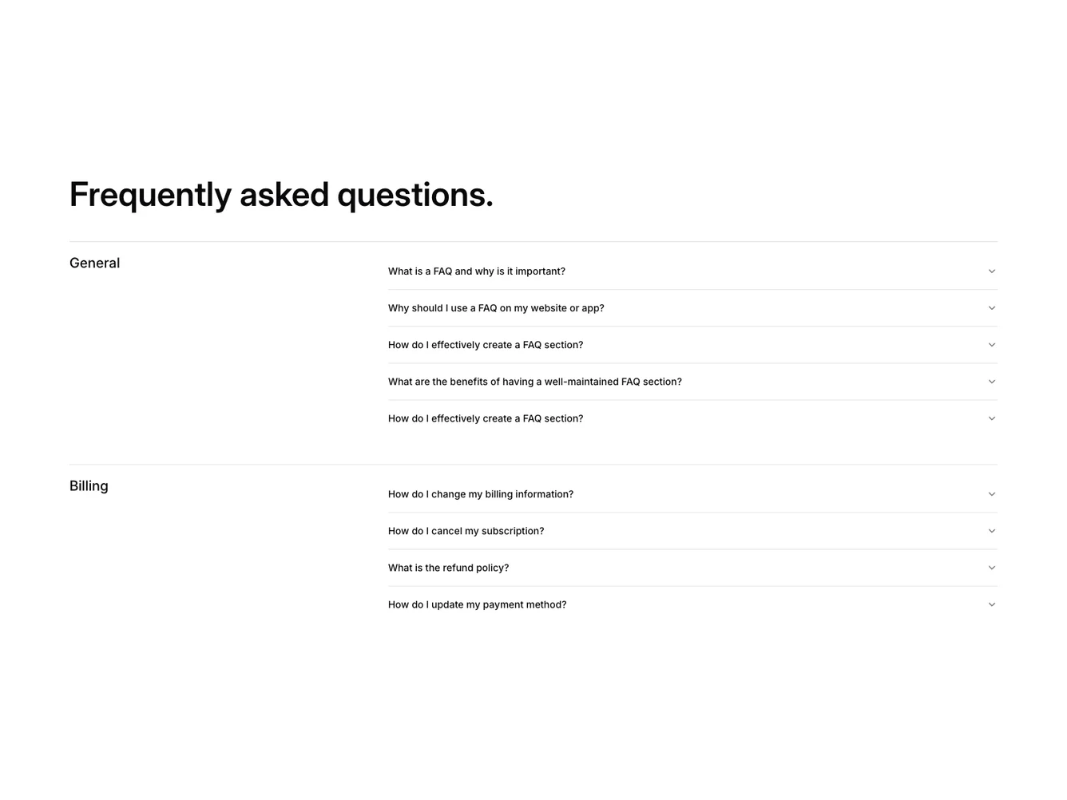This screenshot has width=1067, height=800.
Task: Toggle the billing information answer visibility
Action: (x=991, y=494)
